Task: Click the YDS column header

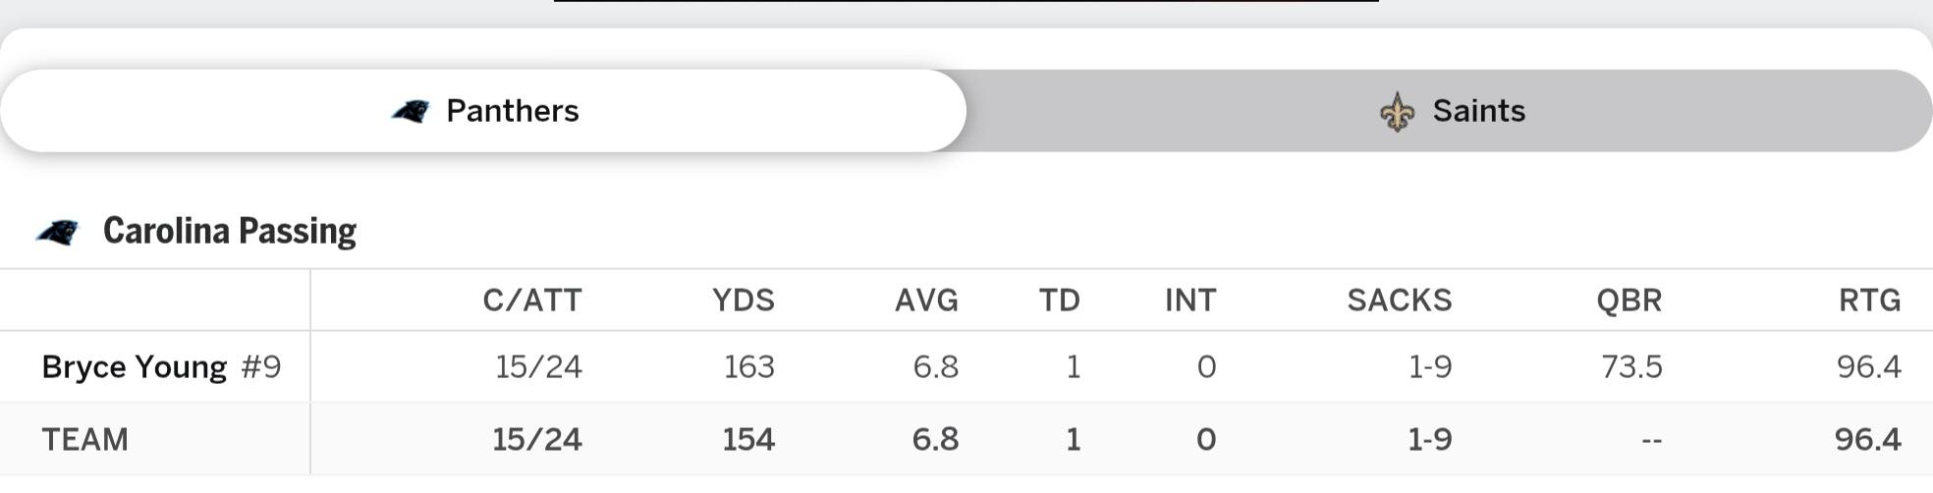Action: (743, 300)
